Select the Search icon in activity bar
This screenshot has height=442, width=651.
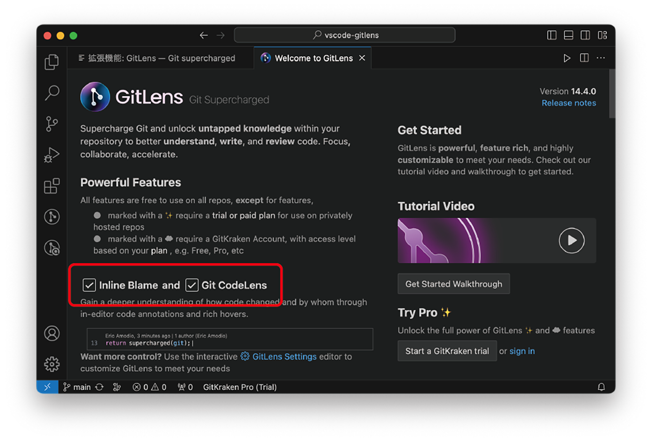(52, 93)
